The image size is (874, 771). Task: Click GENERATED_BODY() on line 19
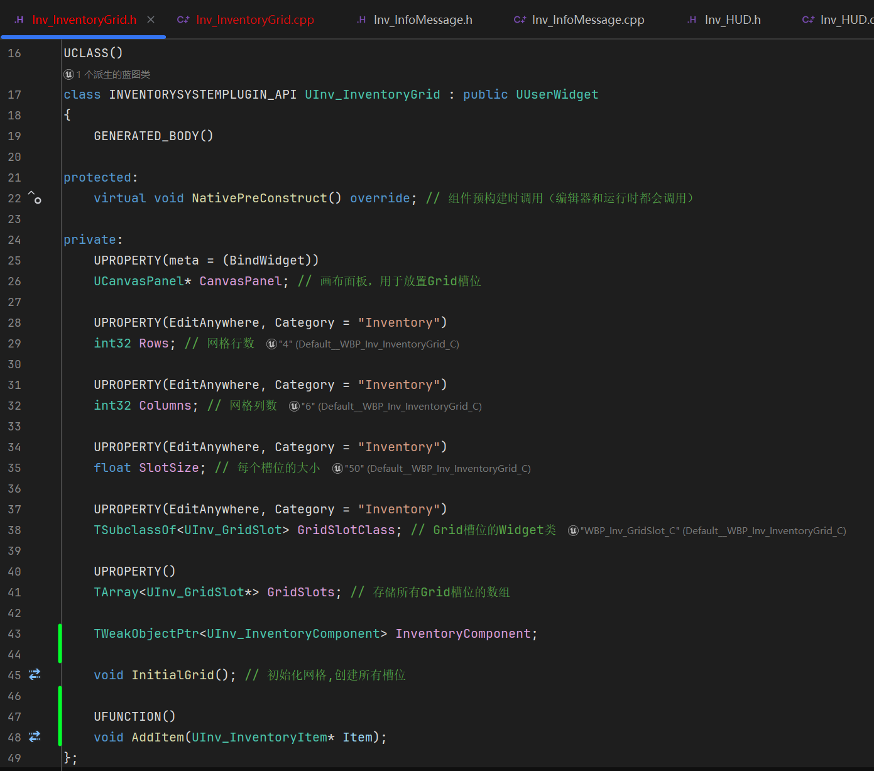point(154,136)
